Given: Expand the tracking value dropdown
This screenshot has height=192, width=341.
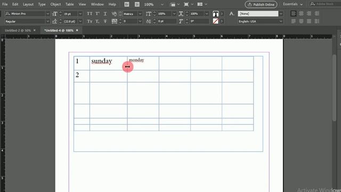Looking at the screenshot, I should pyautogui.click(x=140, y=21).
